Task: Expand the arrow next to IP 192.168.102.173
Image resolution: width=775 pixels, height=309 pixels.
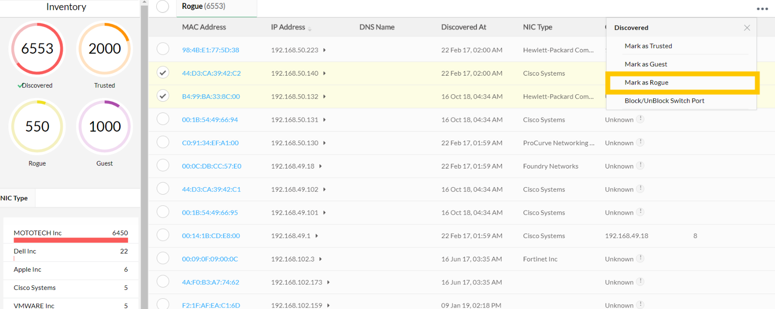Action: [x=328, y=282]
